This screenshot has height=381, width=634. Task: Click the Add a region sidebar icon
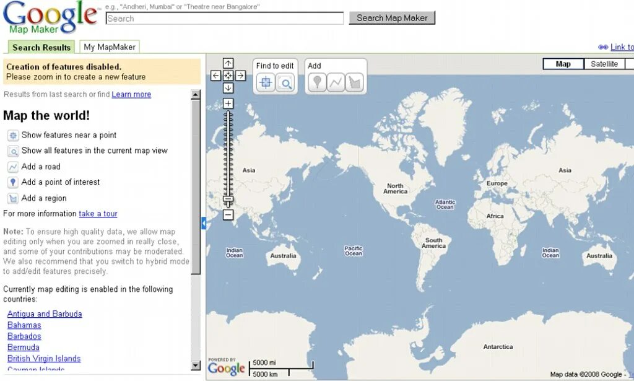point(13,198)
